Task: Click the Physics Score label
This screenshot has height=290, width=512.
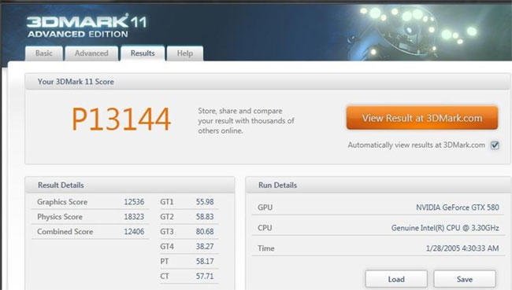Action: pyautogui.click(x=60, y=217)
